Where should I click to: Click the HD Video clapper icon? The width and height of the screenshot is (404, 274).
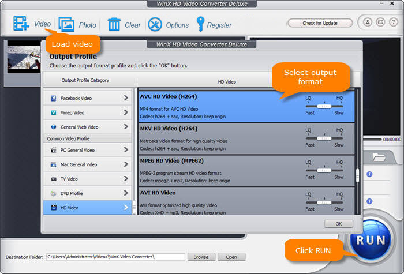(53, 208)
